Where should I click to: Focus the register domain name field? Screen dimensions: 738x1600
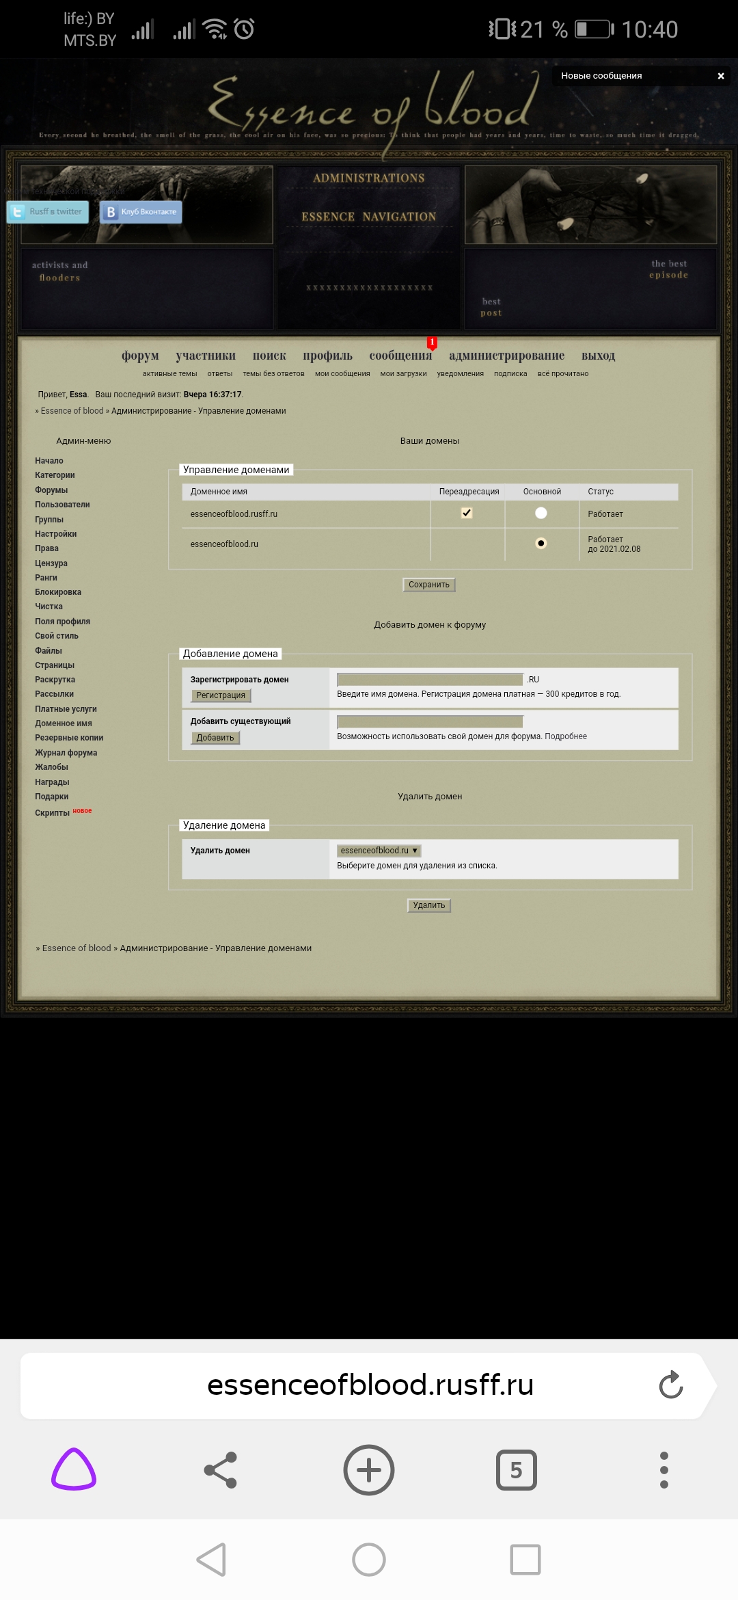click(430, 680)
